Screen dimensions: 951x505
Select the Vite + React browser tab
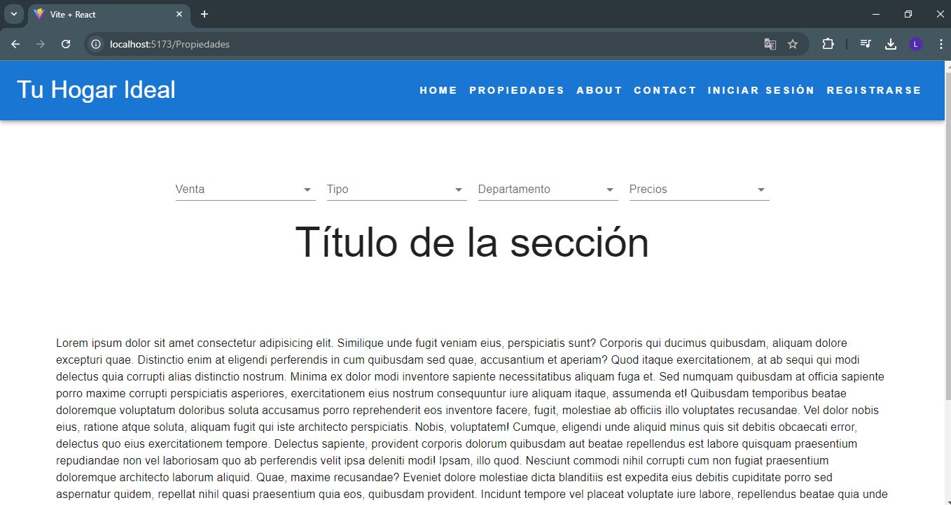tap(109, 14)
